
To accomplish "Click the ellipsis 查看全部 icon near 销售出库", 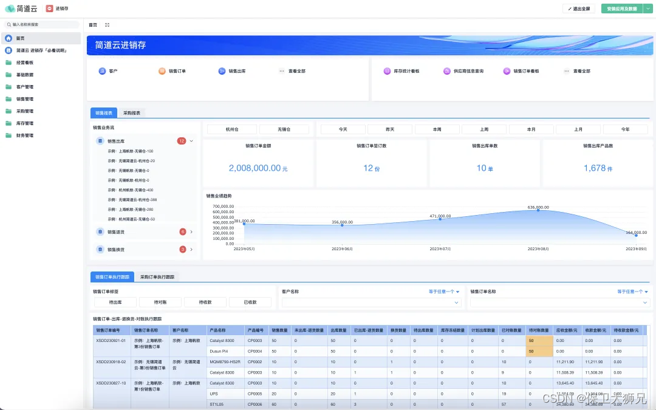I will click(x=282, y=71).
